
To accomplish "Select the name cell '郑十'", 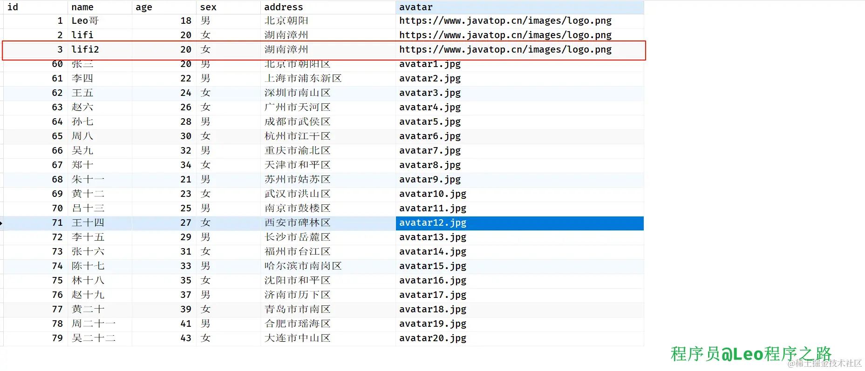I will [x=100, y=165].
